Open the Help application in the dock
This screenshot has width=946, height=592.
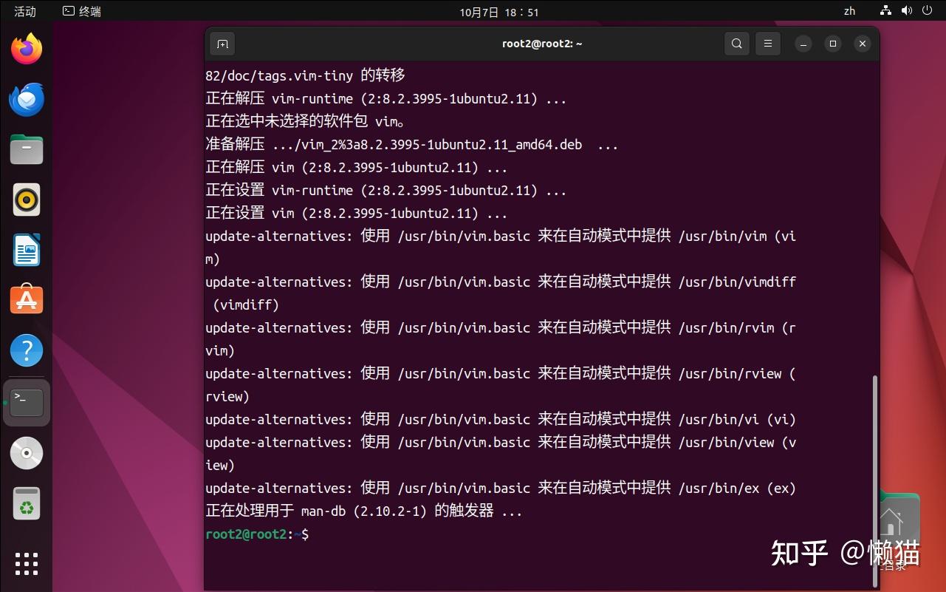(x=26, y=350)
